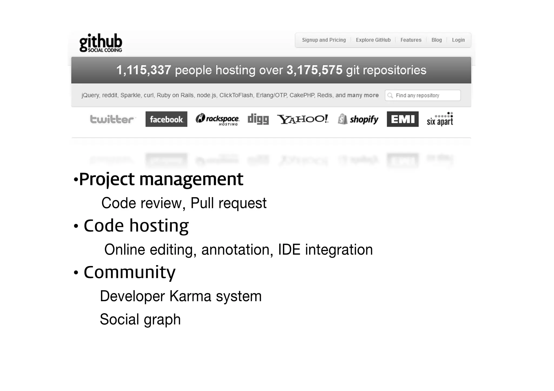Click the Rackspace Hosting logo
The image size is (554, 391).
point(217,119)
